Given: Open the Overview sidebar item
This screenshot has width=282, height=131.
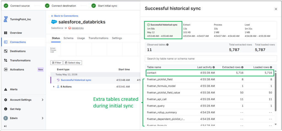Looking at the screenshot, I should [16, 33].
